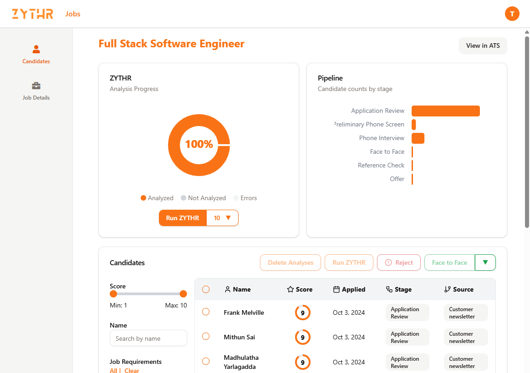Open the Jobs menu in top bar
This screenshot has width=530, height=373.
click(73, 14)
